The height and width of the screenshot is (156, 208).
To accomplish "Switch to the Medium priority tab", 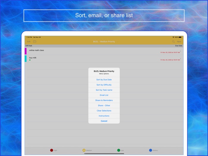I will click(87, 150).
